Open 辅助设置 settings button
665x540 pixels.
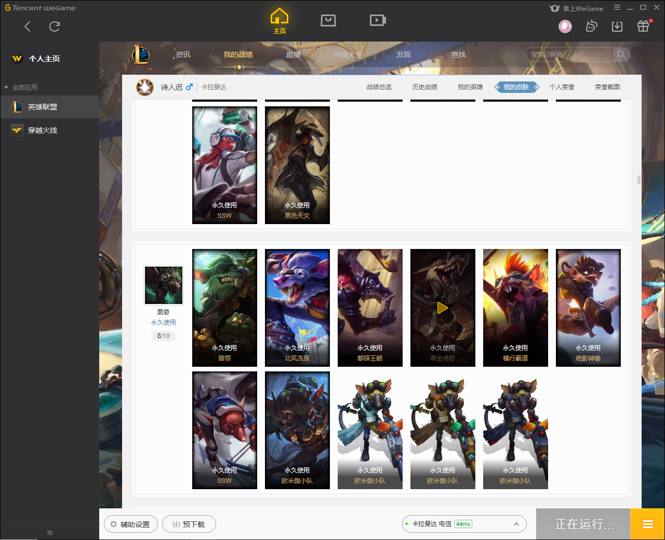click(130, 524)
